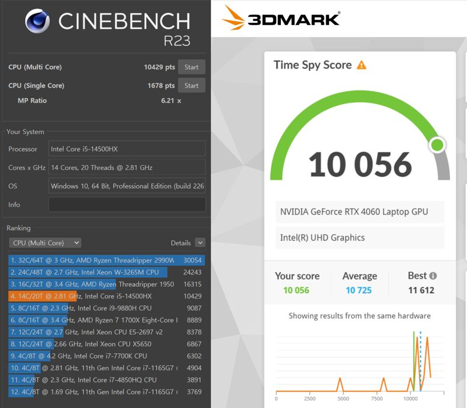Viewport: 467px width, 408px height.
Task: Click the Best score value 11 612
Action: pyautogui.click(x=421, y=290)
